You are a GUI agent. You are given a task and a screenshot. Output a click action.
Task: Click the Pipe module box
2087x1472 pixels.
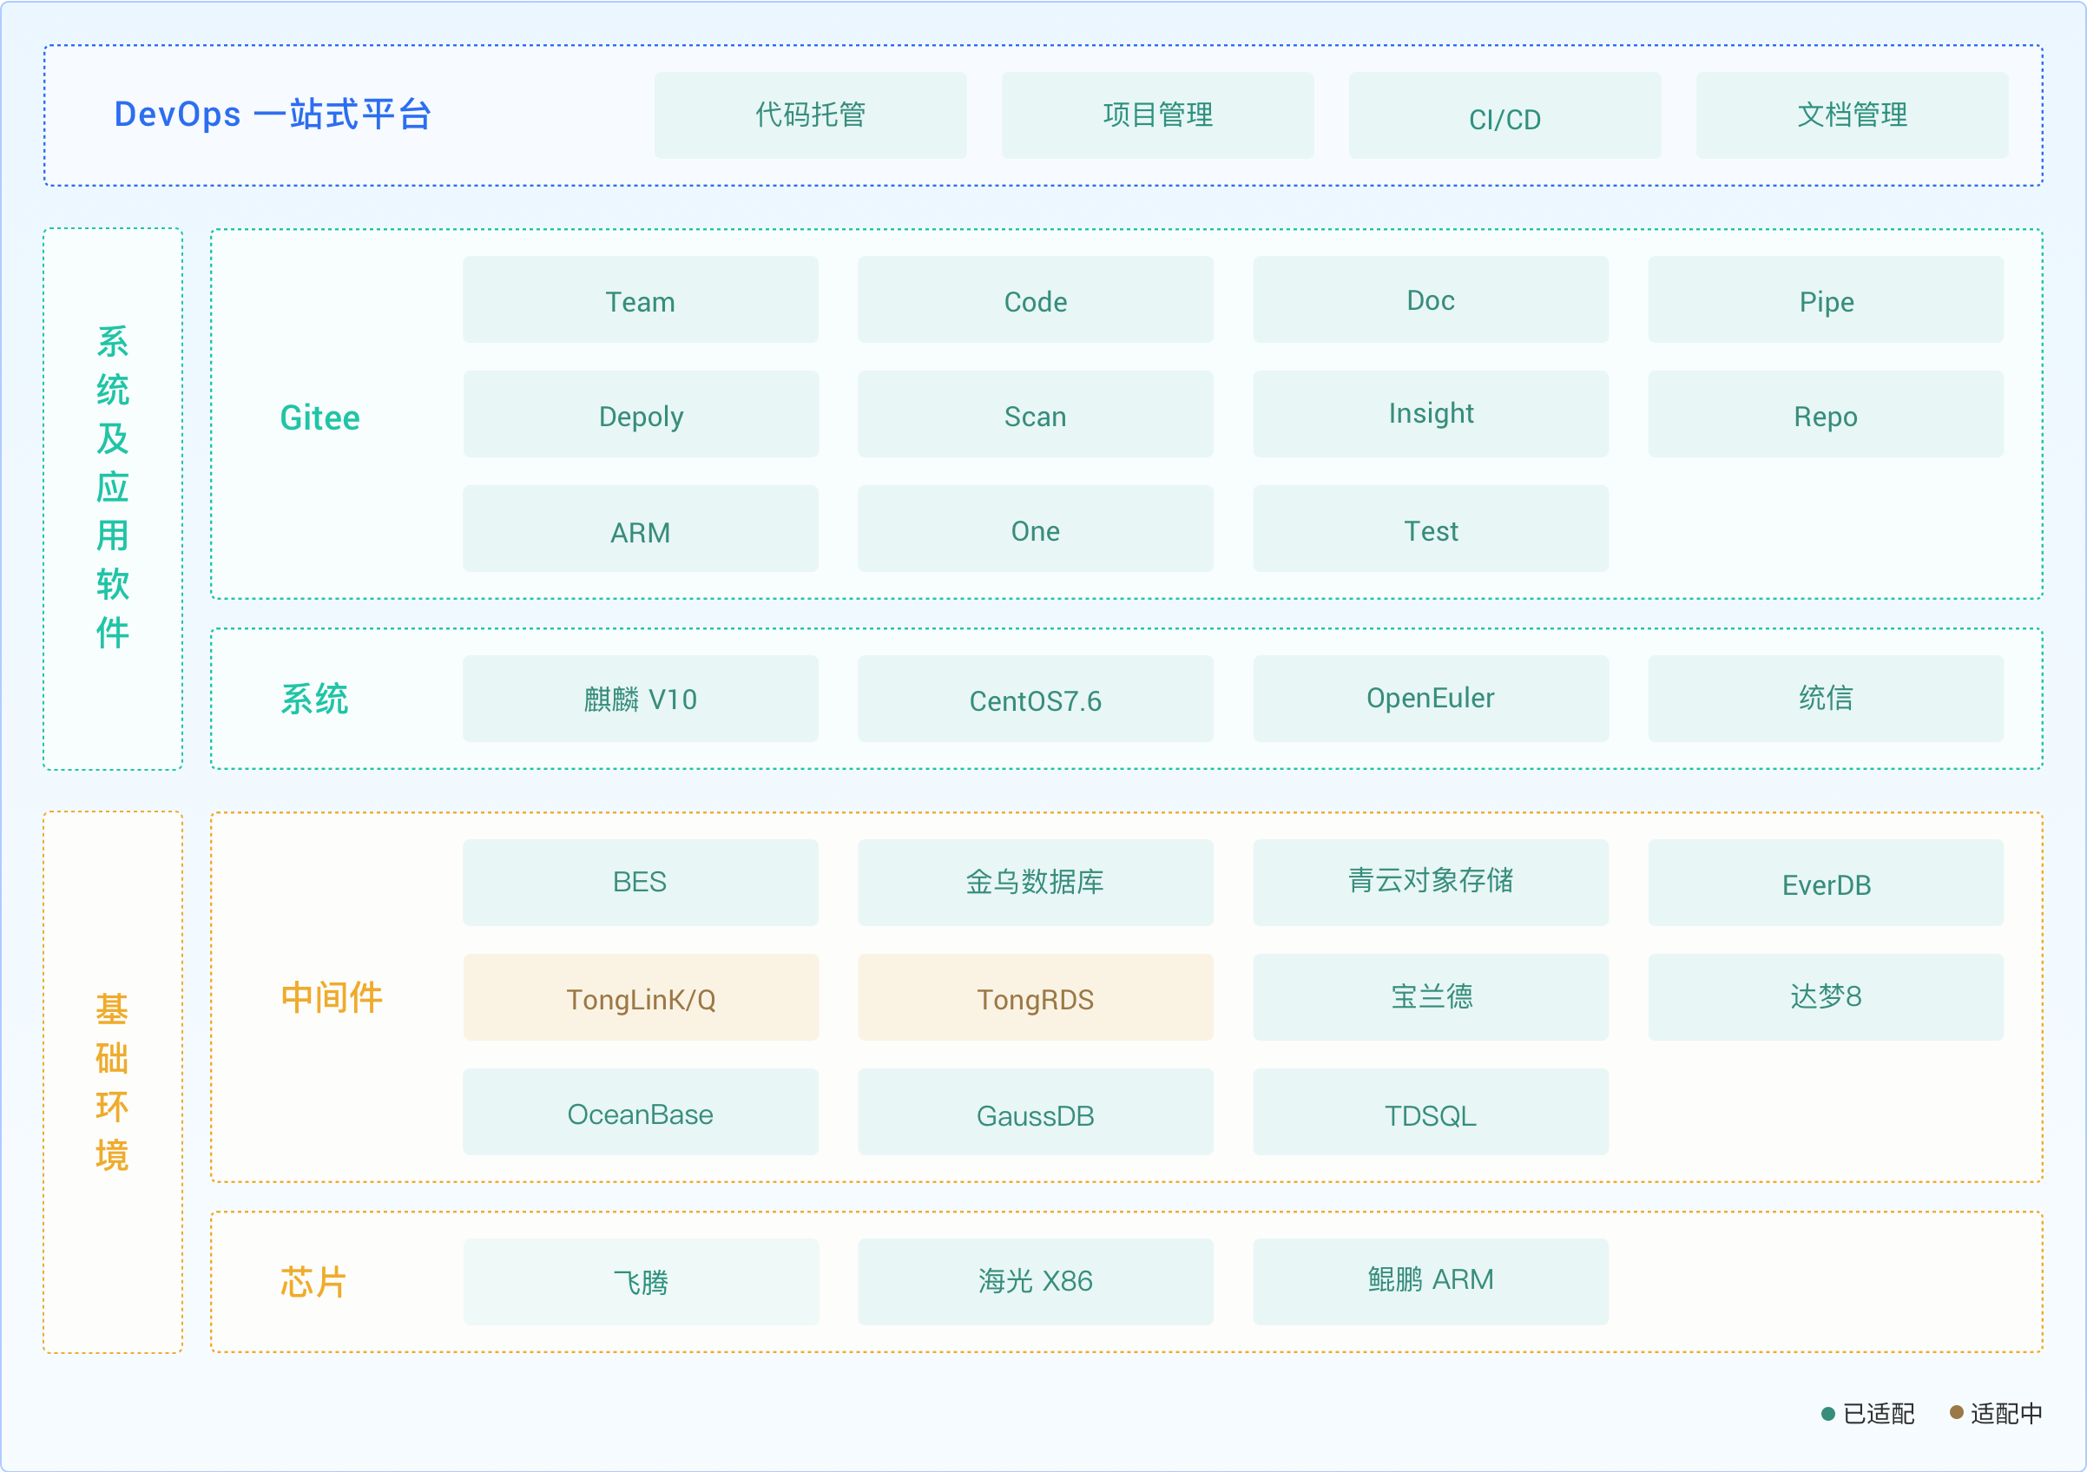pos(1825,299)
